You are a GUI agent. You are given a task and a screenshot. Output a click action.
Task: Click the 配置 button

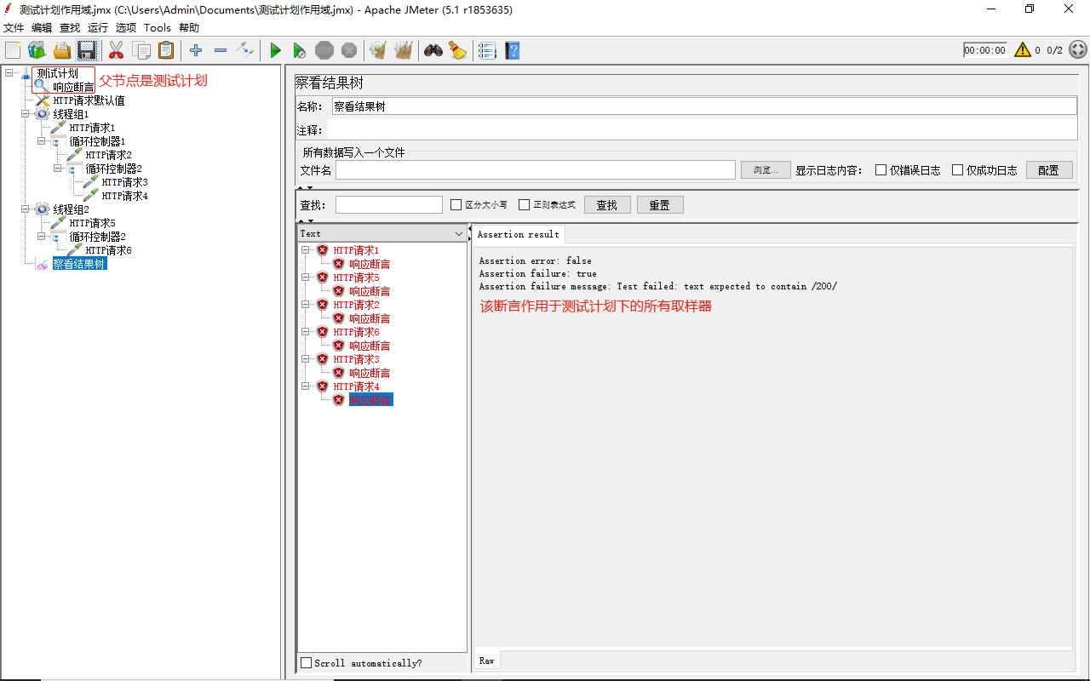(1049, 170)
